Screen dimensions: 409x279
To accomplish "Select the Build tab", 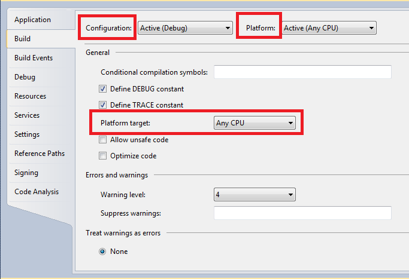I will pos(41,39).
